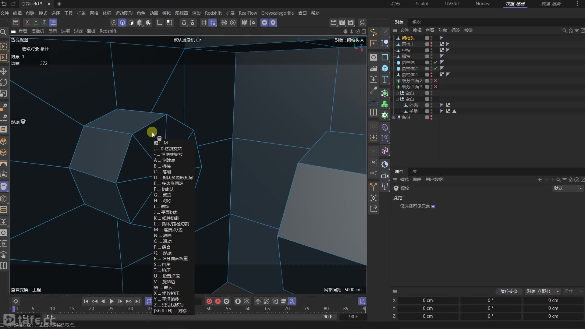Click back arrow in Attributes panel
This screenshot has height=329, width=585.
coord(540,180)
